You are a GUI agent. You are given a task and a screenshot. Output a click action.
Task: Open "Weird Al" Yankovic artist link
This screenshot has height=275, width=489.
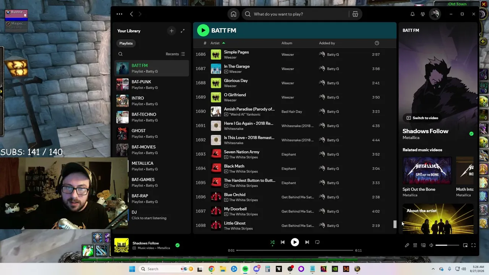(245, 115)
